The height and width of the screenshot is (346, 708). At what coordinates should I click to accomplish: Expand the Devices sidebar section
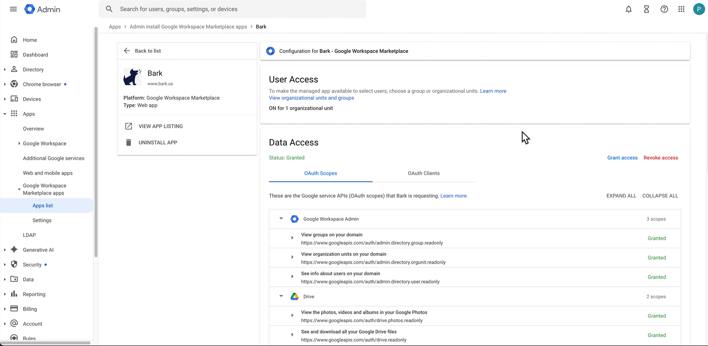(x=5, y=99)
